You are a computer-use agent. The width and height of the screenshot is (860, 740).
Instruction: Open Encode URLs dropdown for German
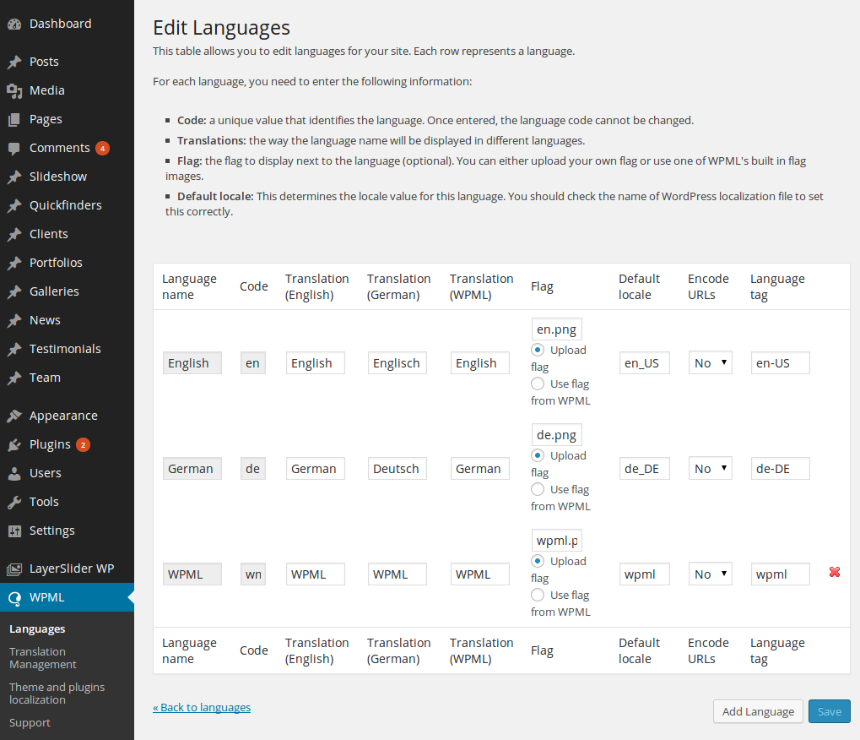click(711, 468)
